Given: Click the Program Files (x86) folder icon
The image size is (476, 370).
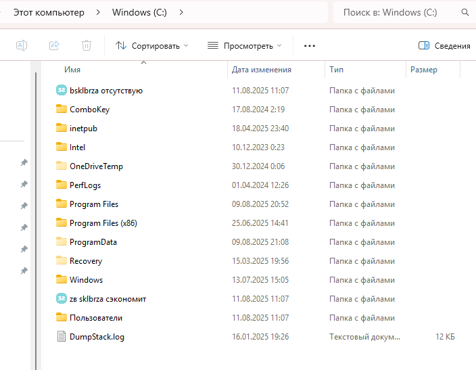Looking at the screenshot, I should (x=62, y=223).
